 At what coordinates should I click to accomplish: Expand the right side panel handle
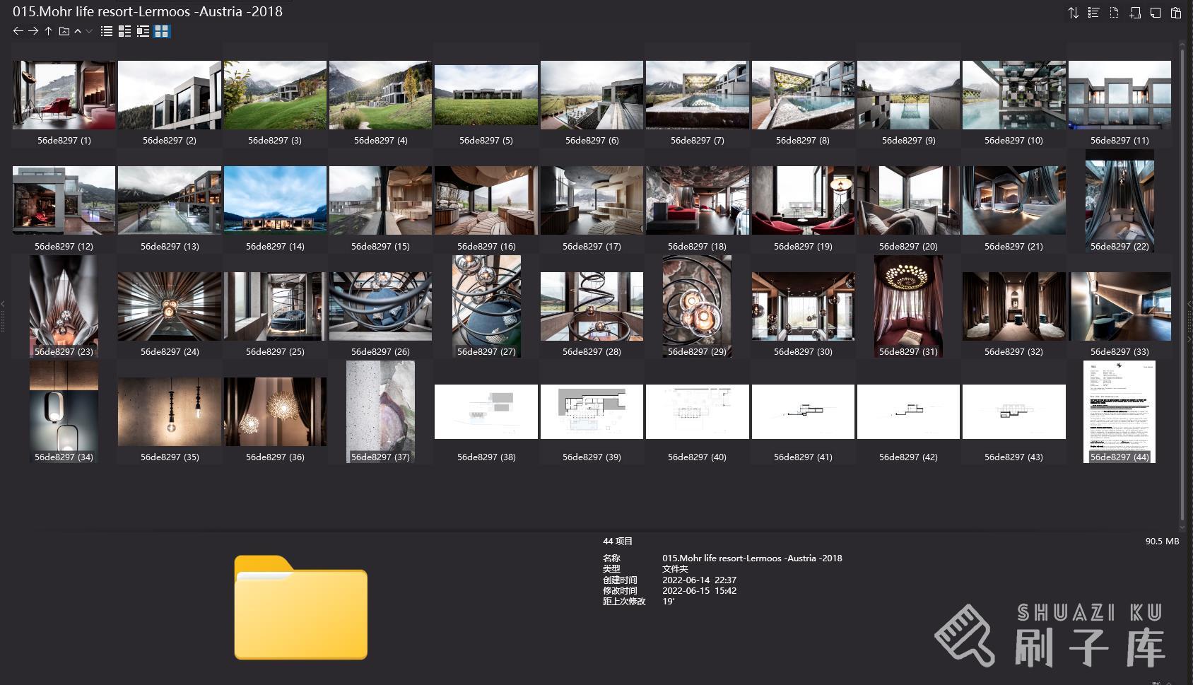[1189, 315]
